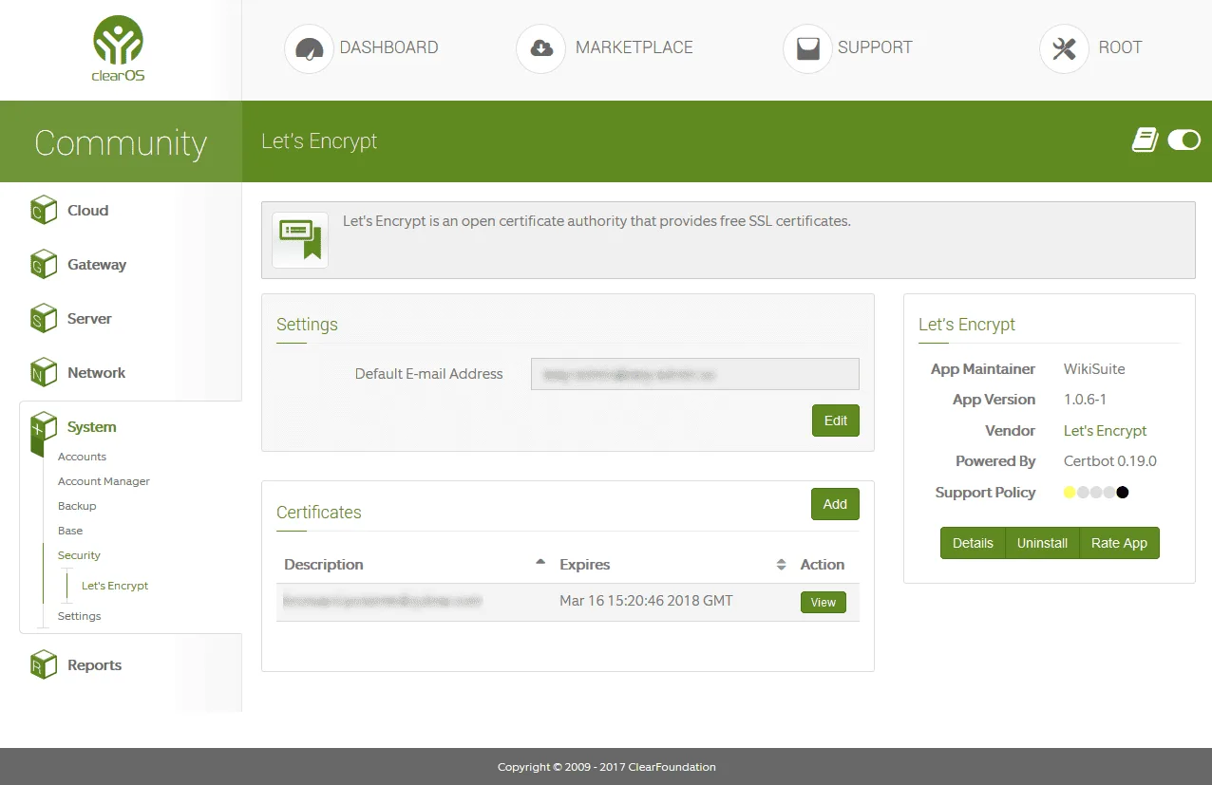Open the Let's Encrypt vendor link
The height and width of the screenshot is (785, 1212).
pyautogui.click(x=1105, y=431)
